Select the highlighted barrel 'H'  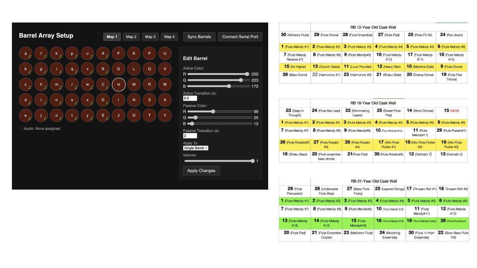118,84
